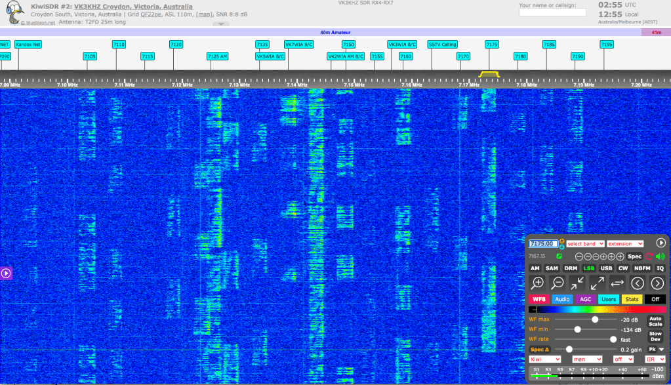The height and width of the screenshot is (385, 671).
Task: Click the red record/reload circular icon
Action: pyautogui.click(x=649, y=256)
